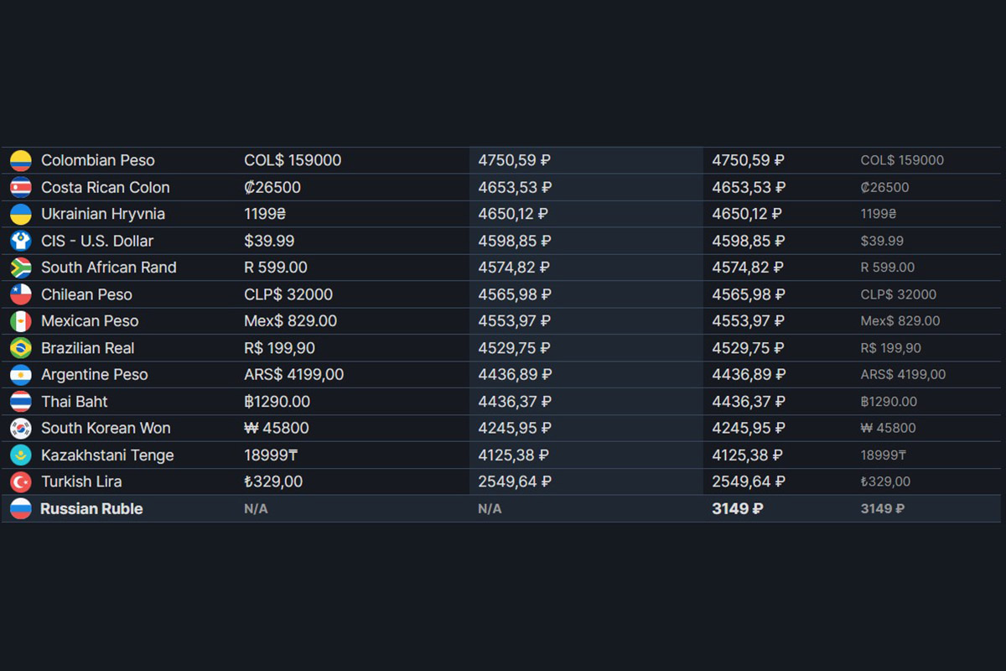
Task: Select the Chilean flag icon
Action: tap(21, 294)
